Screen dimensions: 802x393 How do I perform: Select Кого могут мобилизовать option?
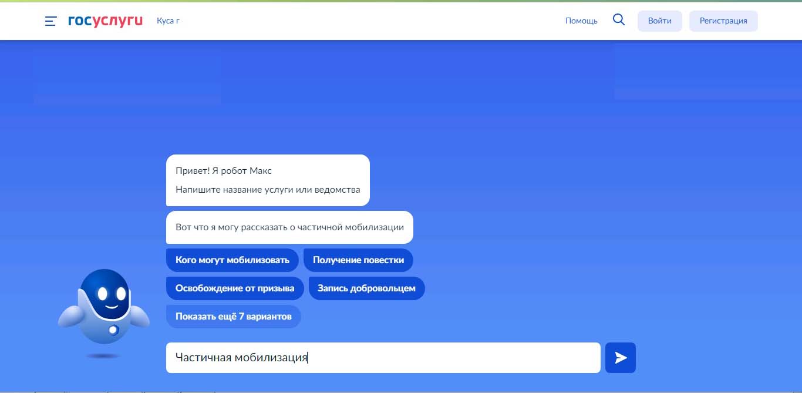[x=232, y=260]
